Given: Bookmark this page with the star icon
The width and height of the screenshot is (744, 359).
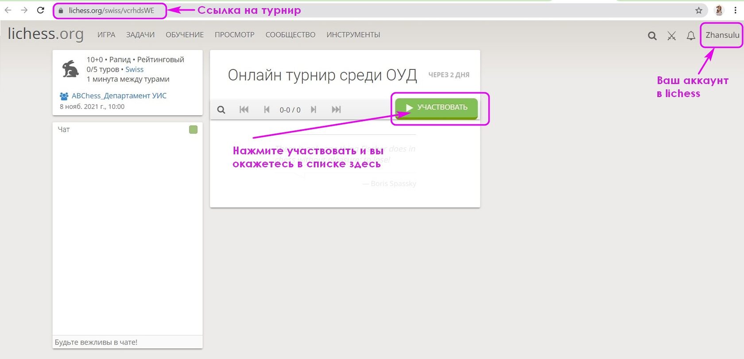Looking at the screenshot, I should point(699,11).
